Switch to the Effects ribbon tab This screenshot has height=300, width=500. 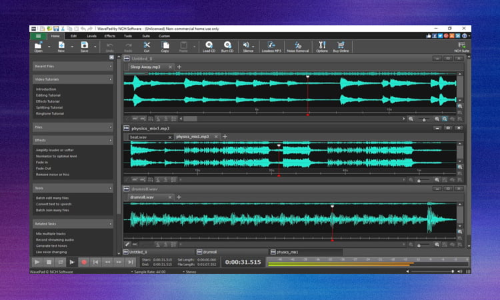click(110, 35)
